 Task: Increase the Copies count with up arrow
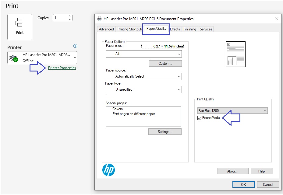pyautogui.click(x=70, y=16)
